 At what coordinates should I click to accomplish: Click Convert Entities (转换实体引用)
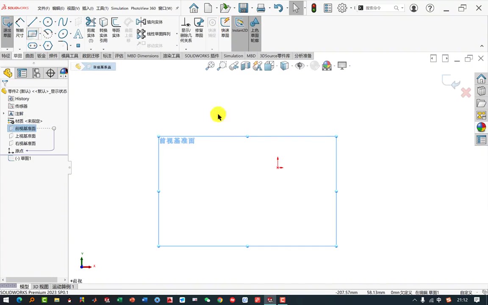[x=103, y=30]
